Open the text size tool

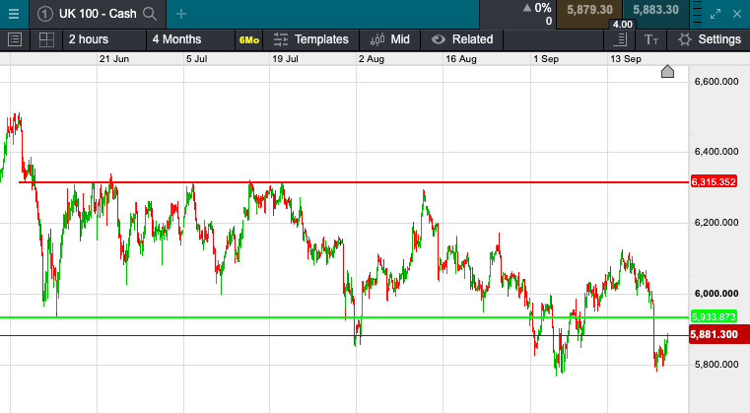point(651,39)
